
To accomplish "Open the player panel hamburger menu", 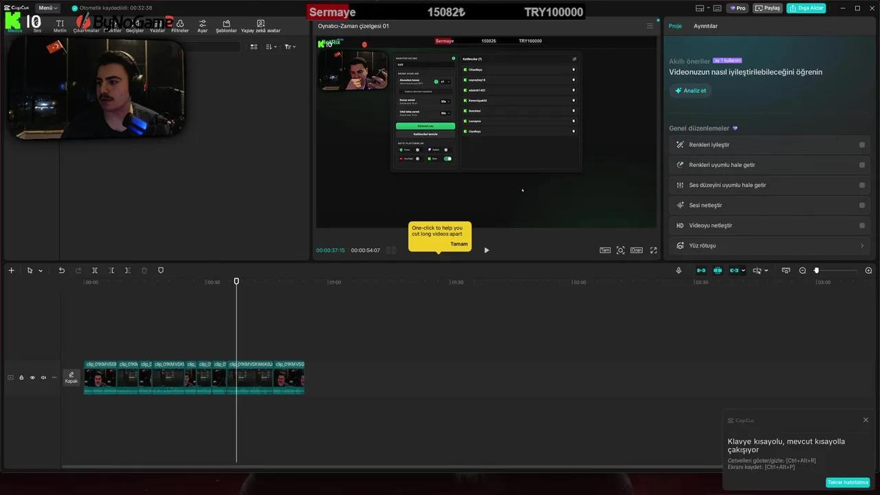I will tap(650, 26).
